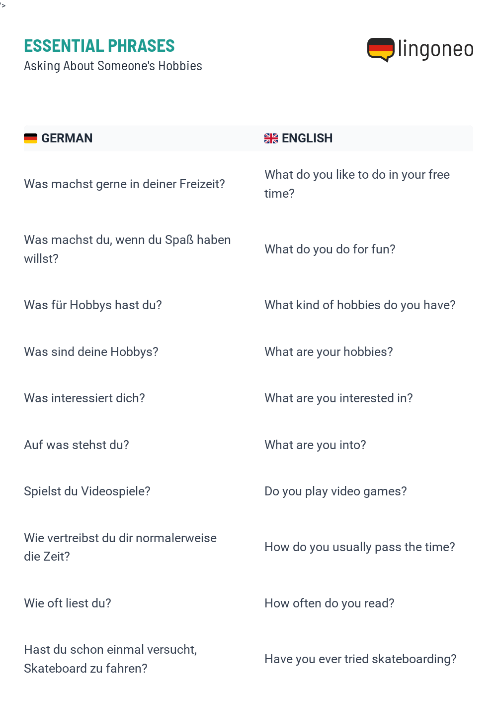The height and width of the screenshot is (705, 497).
Task: Click translation What kind of hobbies do you have?
Action: point(360,305)
